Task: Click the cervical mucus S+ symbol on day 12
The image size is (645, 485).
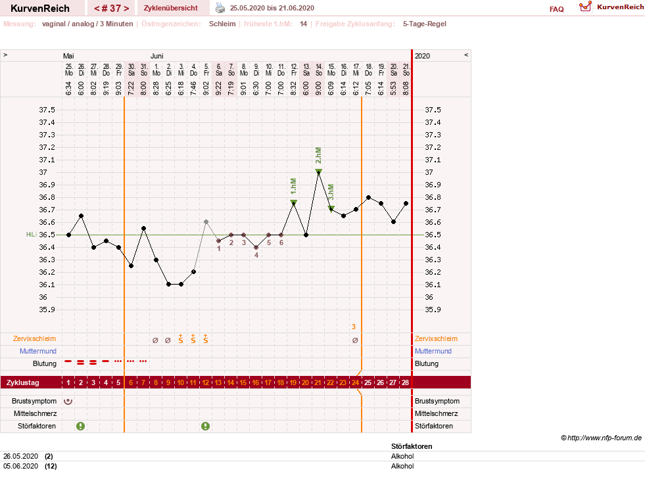Action: point(206,338)
